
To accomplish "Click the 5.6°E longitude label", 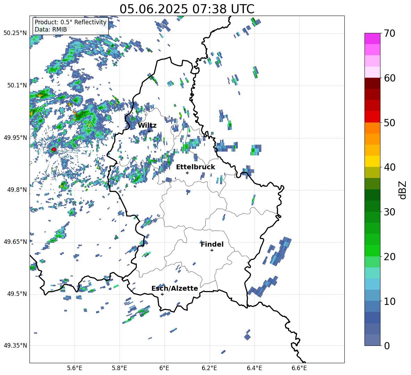I will tap(75, 368).
